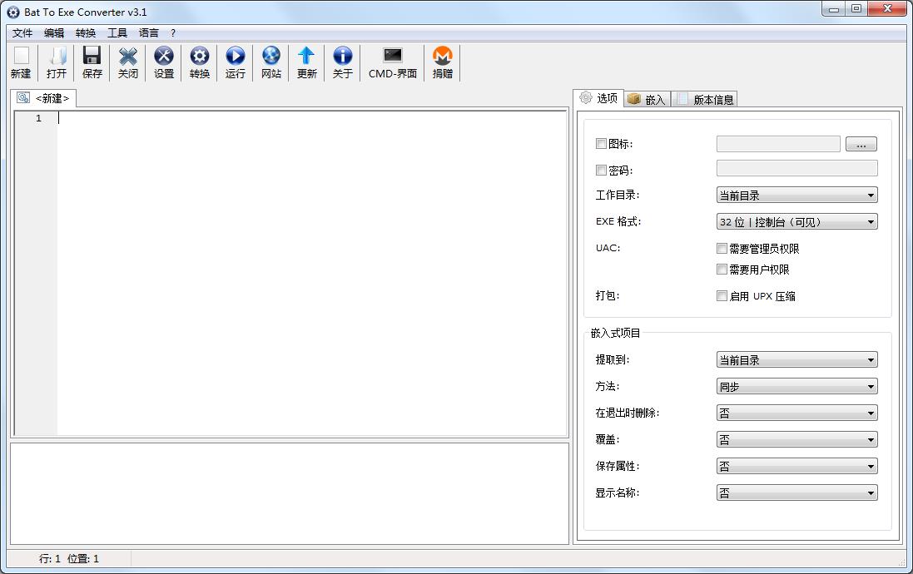Open the 覆盖 dropdown
The height and width of the screenshot is (574, 913).
tap(796, 439)
